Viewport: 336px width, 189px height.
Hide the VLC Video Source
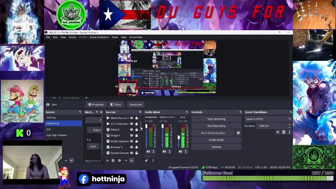(x=132, y=124)
